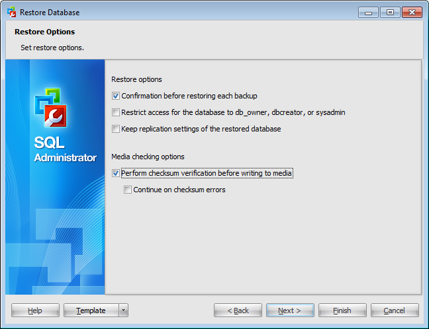The height and width of the screenshot is (329, 429).
Task: Proceed with the Next button
Action: (x=290, y=311)
